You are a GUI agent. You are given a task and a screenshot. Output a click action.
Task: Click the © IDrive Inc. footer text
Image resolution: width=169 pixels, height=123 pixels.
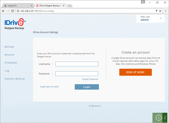coord(95,106)
